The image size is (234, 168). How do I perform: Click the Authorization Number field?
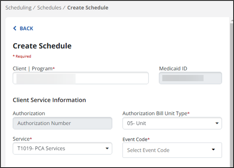62,123
